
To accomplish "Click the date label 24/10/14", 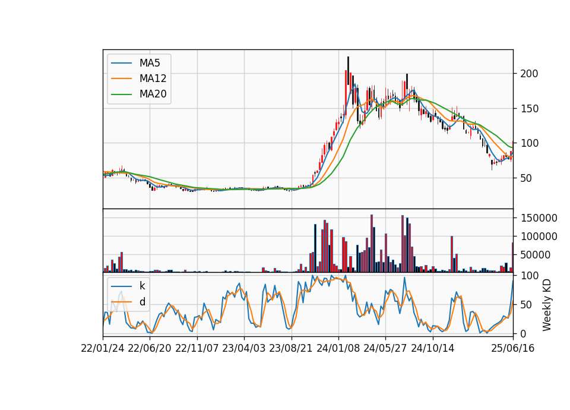I will 433,348.
